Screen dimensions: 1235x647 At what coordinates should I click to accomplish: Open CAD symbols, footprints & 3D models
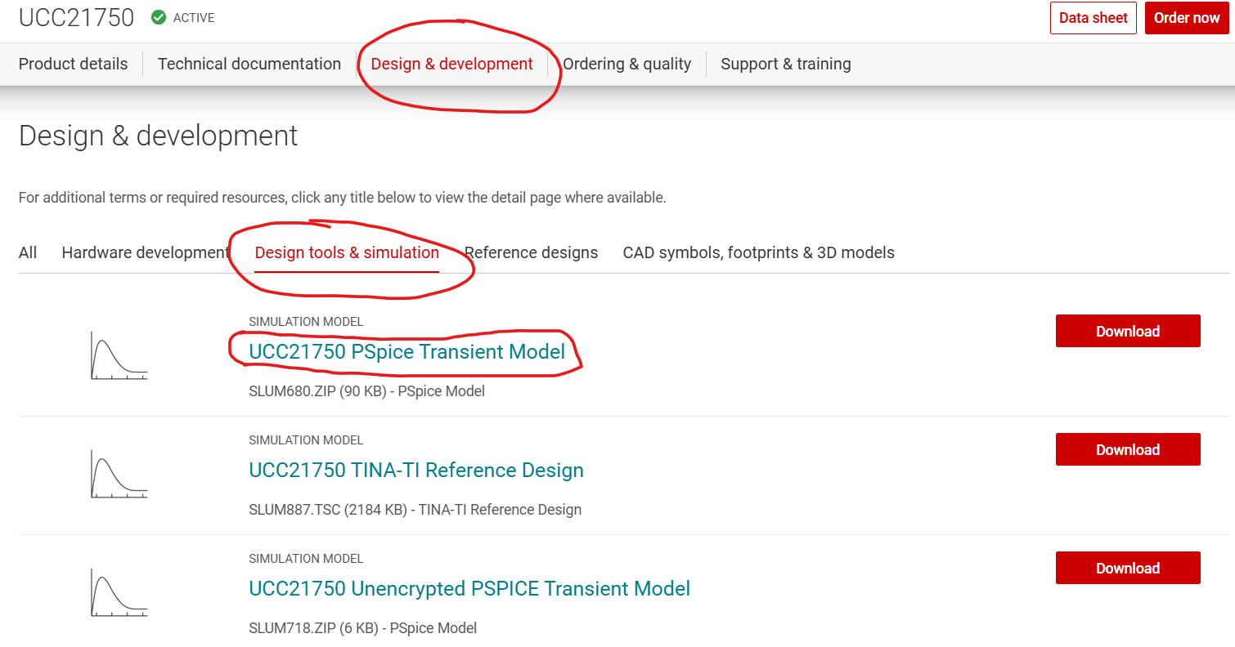coord(759,252)
